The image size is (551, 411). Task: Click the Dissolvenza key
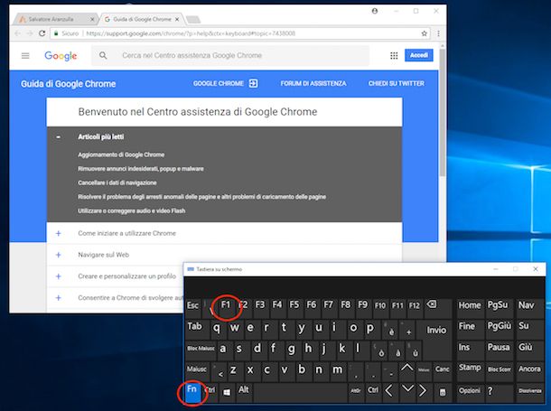point(529,392)
